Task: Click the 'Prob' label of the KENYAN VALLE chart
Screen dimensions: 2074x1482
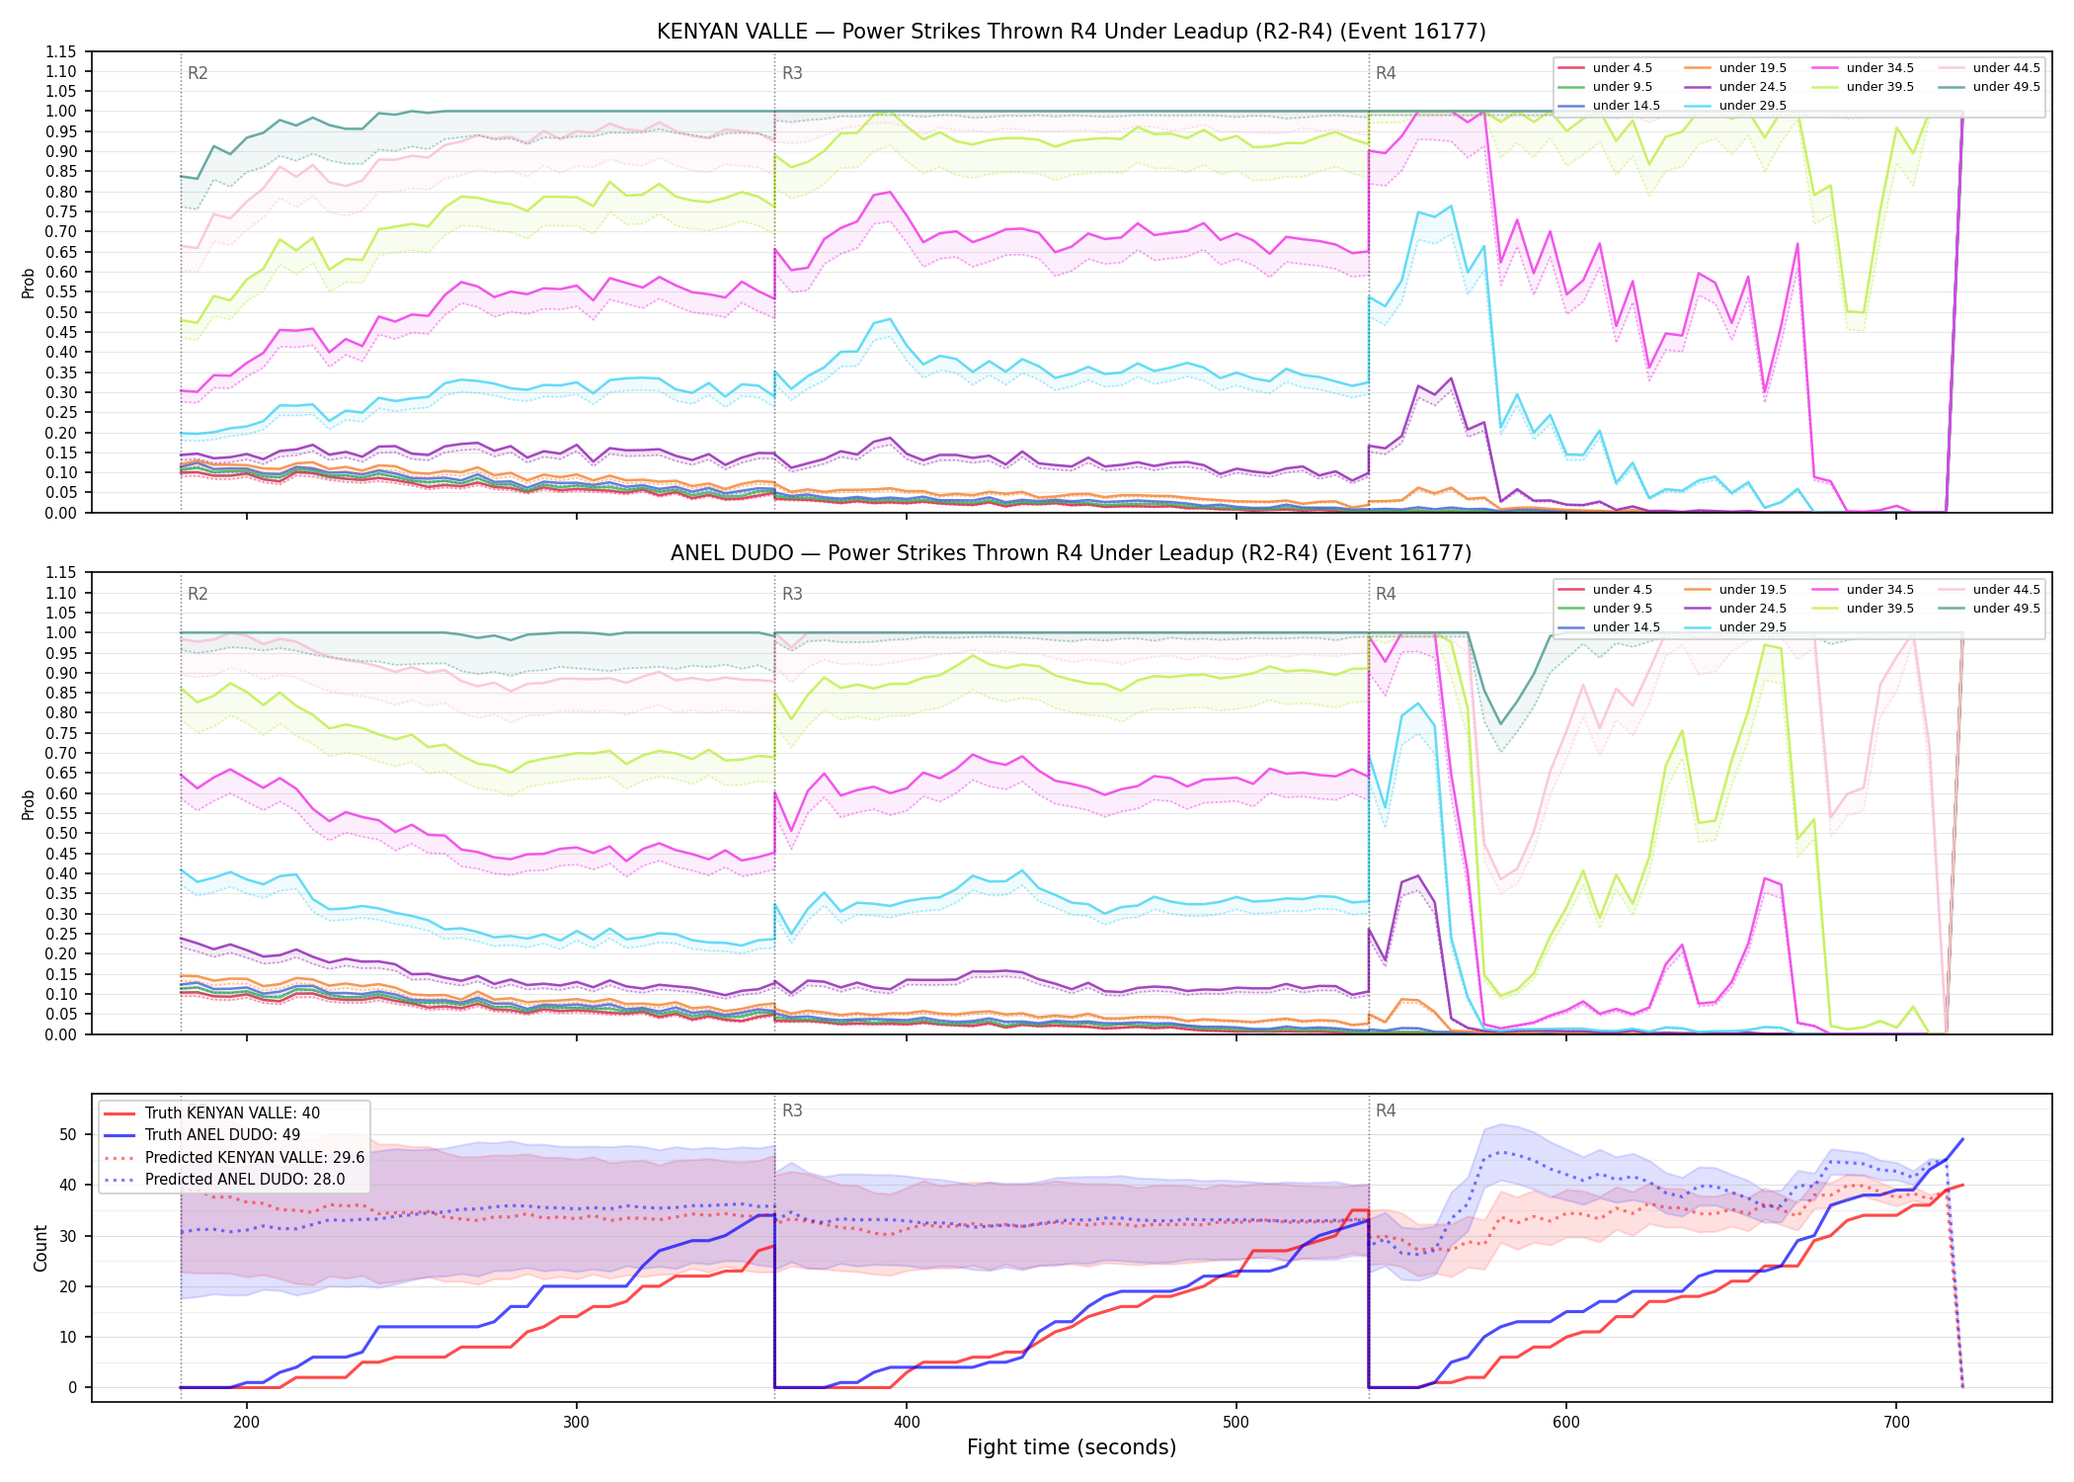Action: (x=29, y=283)
